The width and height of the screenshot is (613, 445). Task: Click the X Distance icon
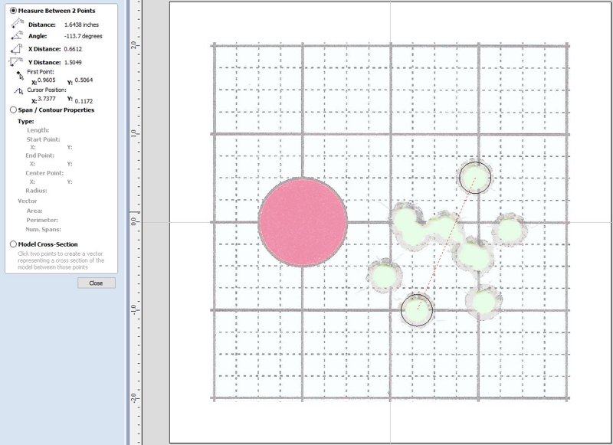pyautogui.click(x=16, y=49)
